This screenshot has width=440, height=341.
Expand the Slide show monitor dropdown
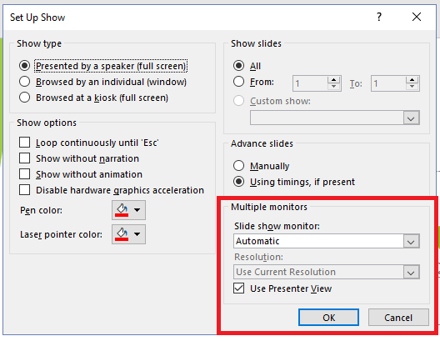(411, 241)
